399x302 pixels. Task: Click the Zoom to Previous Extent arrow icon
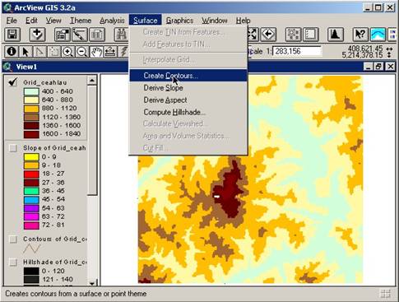(268, 35)
